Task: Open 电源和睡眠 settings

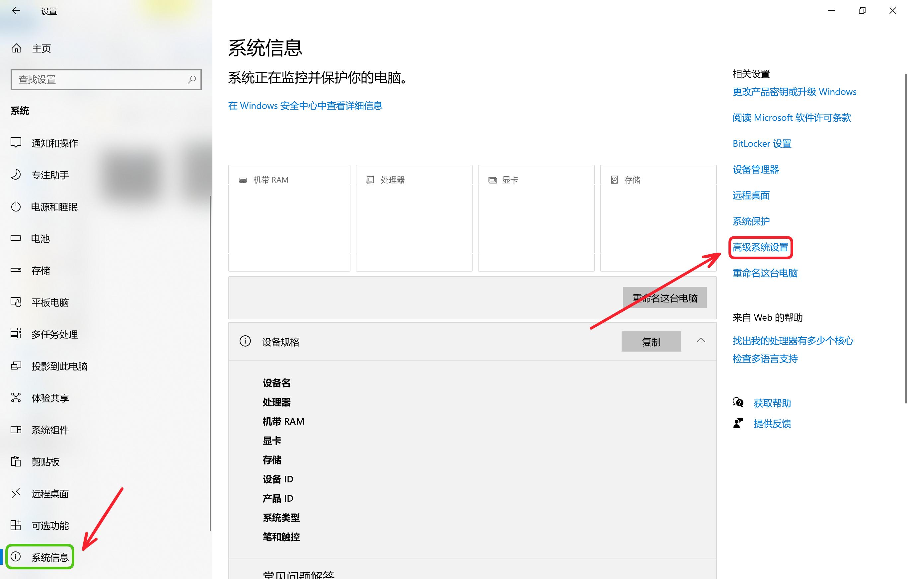Action: 54,207
